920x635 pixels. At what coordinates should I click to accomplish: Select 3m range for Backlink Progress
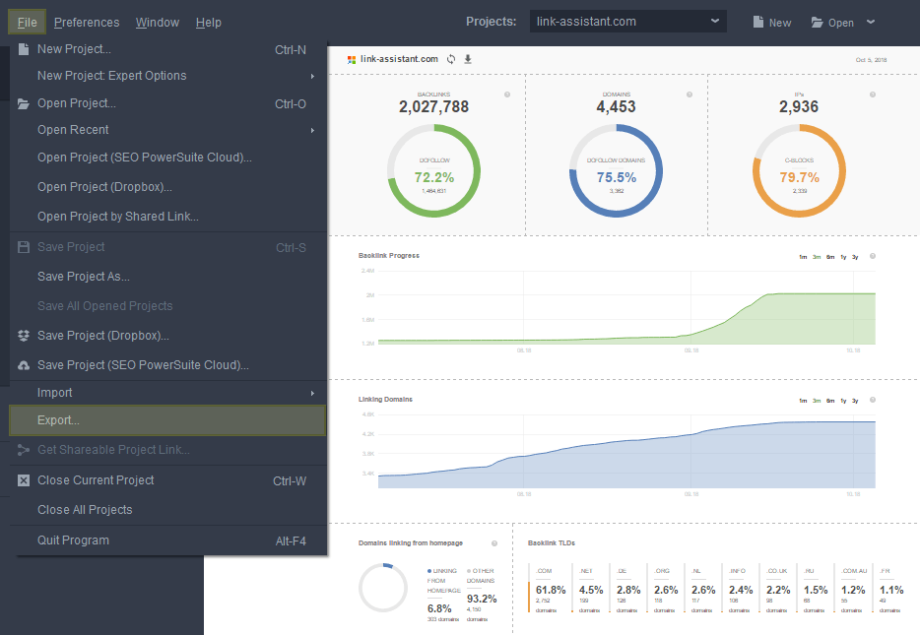pyautogui.click(x=817, y=257)
